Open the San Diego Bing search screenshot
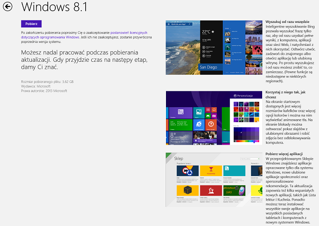Viewport: 319px width, 226px height. click(x=213, y=47)
